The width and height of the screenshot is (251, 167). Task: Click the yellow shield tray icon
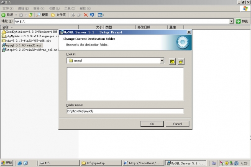[226, 163]
